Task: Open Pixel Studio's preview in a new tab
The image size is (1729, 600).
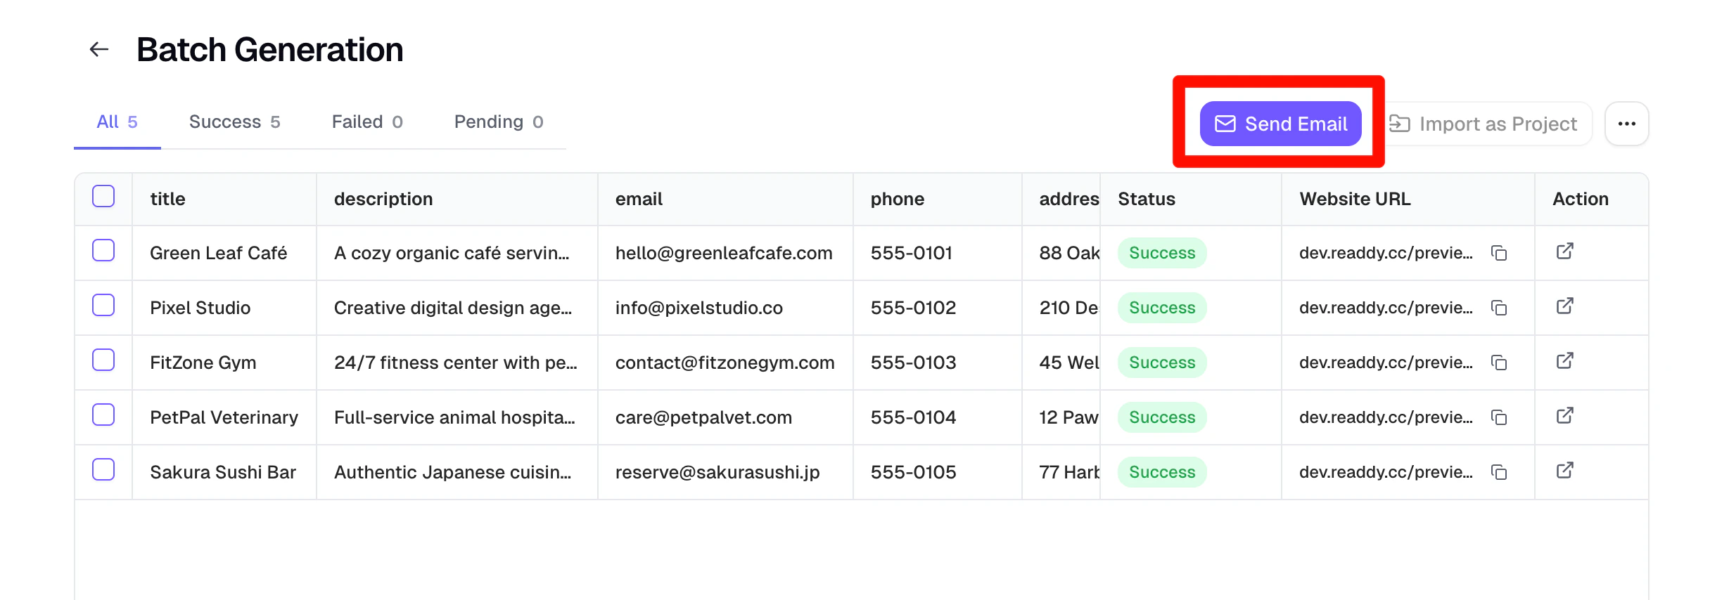Action: 1564,307
